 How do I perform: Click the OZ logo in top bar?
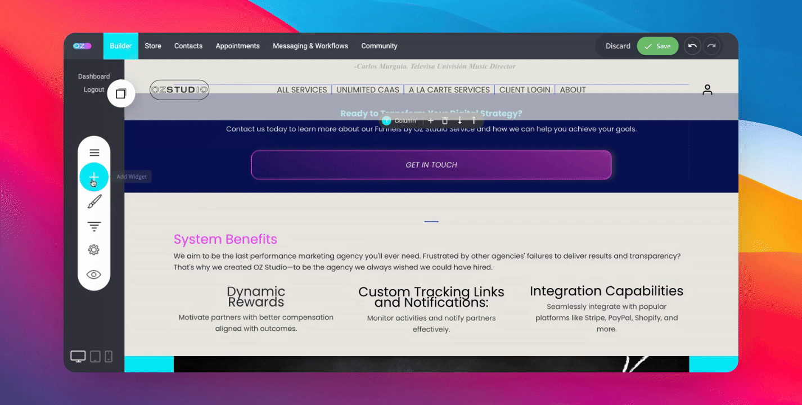(x=82, y=46)
